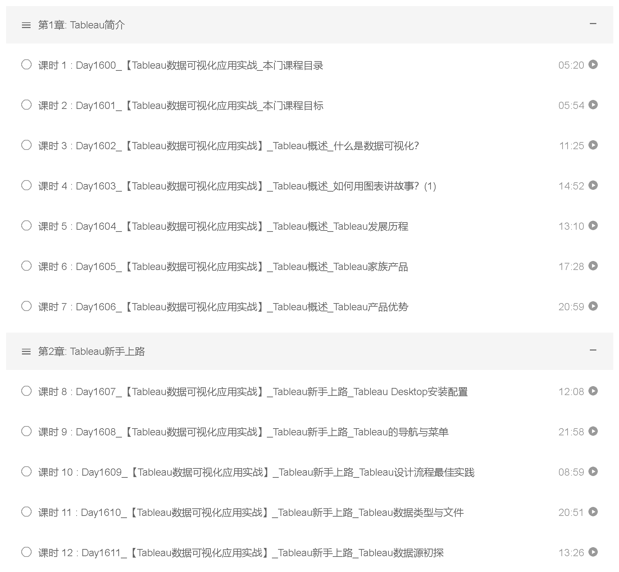Play lesson 5 Day1604 video icon
Screen dimensions: 619x572
(593, 225)
